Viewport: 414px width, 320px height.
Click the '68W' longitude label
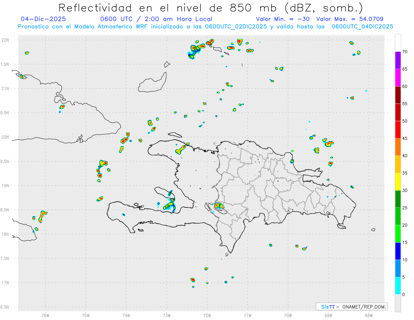point(369,315)
